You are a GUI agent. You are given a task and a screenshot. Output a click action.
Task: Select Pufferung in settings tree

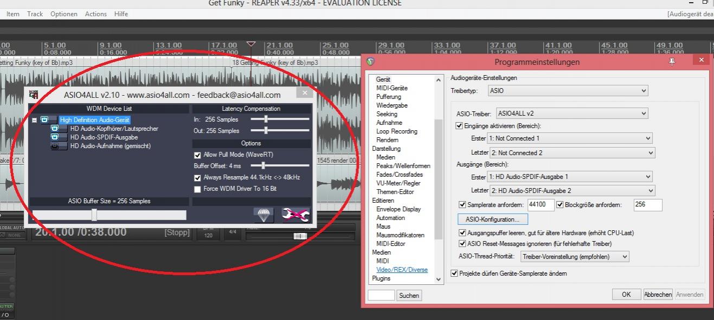389,97
